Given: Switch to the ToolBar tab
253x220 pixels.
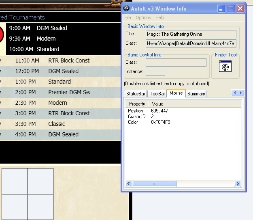Looking at the screenshot, I should [157, 94].
